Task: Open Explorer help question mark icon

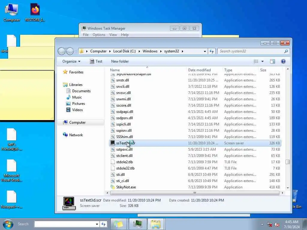Action: pos(283,61)
